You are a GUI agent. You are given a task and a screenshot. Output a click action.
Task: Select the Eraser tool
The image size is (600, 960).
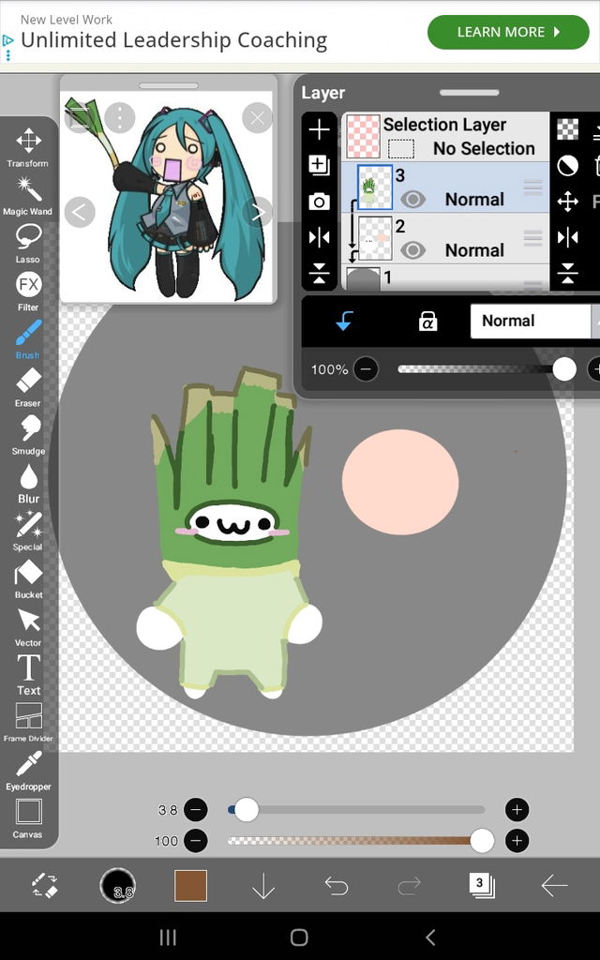[x=28, y=385]
